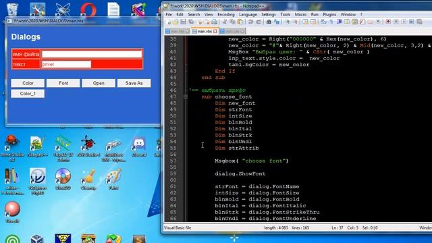Select the Paint desktop shortcut

(x=113, y=180)
